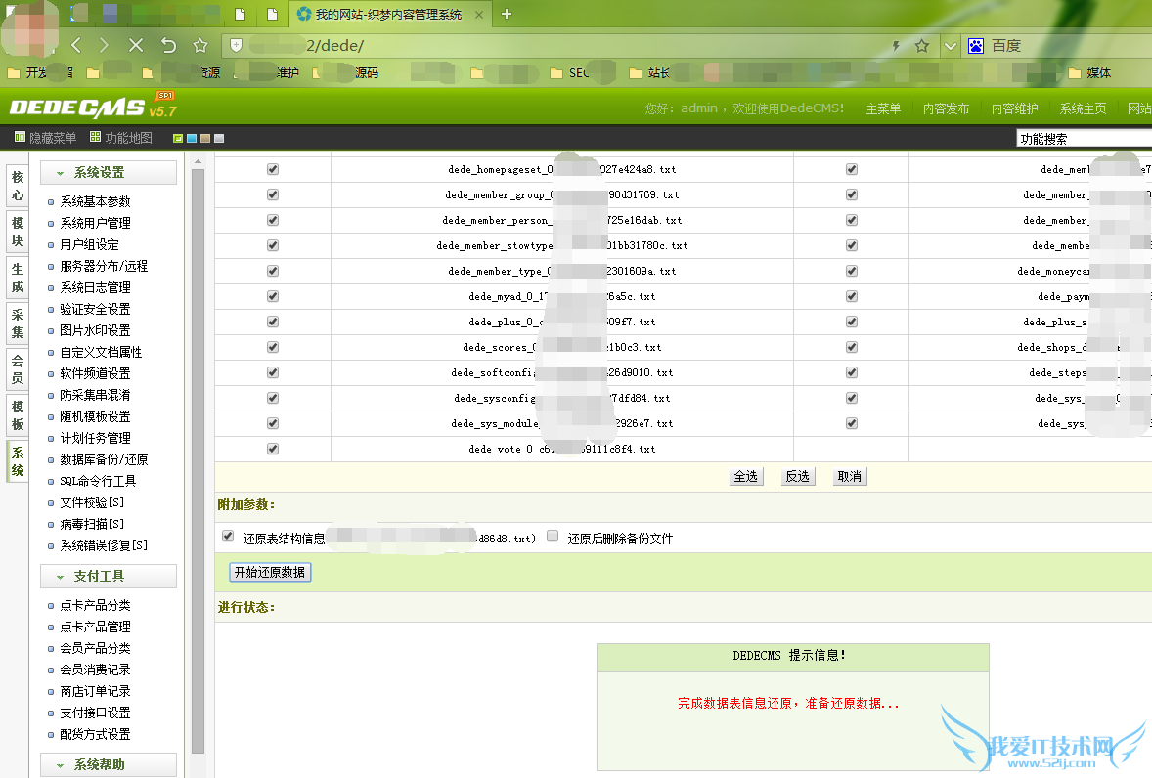Click the shield security icon in address bar
Screen dimensions: 1152x778
click(236, 46)
